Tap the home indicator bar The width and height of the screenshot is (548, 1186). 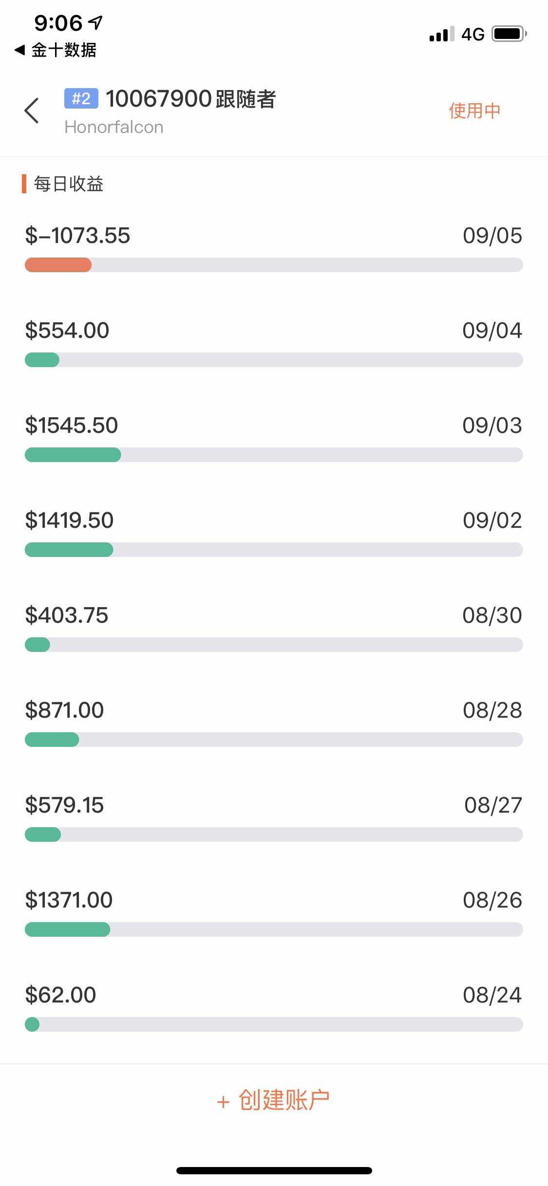[x=274, y=1170]
